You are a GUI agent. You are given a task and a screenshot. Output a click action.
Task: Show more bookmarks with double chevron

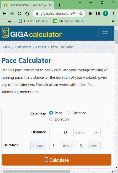113,21
